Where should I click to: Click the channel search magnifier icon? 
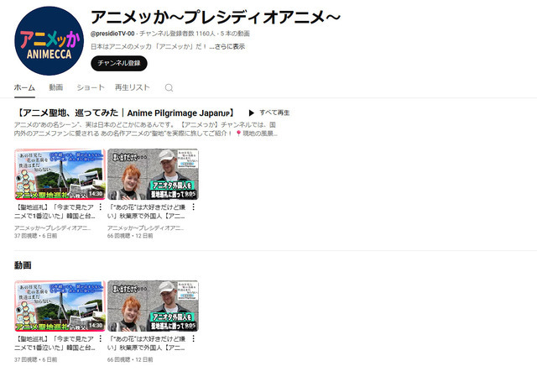point(169,87)
